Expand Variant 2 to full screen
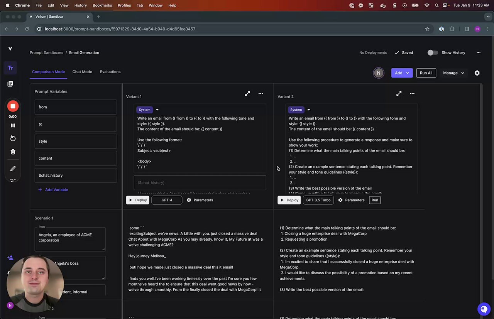 pyautogui.click(x=399, y=93)
